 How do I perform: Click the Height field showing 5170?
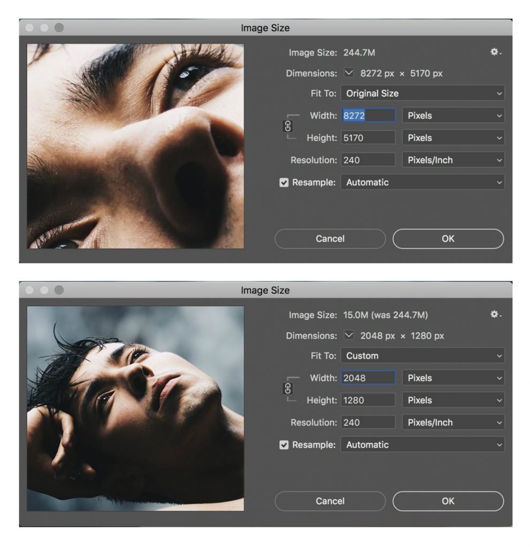[x=368, y=138]
